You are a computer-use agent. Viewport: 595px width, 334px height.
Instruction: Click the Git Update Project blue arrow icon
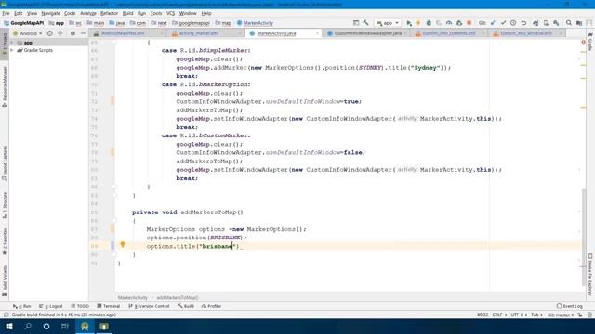coord(493,23)
